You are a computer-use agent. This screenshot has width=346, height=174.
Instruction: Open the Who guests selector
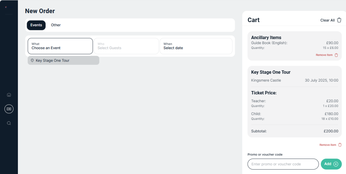(126, 46)
